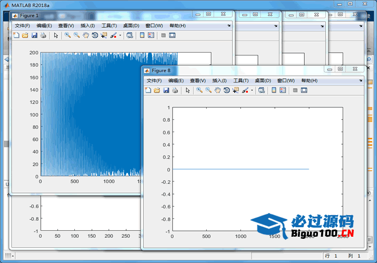Open 工具(T) menu in Figure 8

241,80
